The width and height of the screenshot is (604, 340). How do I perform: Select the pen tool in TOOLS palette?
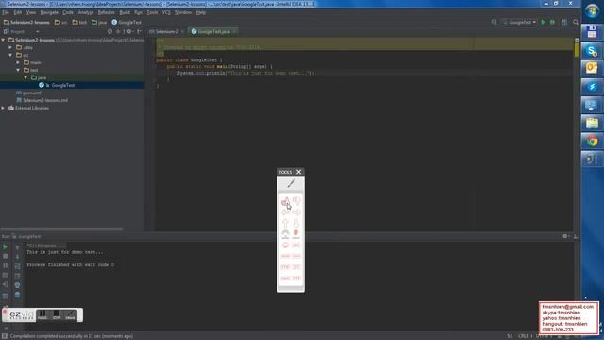tap(291, 184)
